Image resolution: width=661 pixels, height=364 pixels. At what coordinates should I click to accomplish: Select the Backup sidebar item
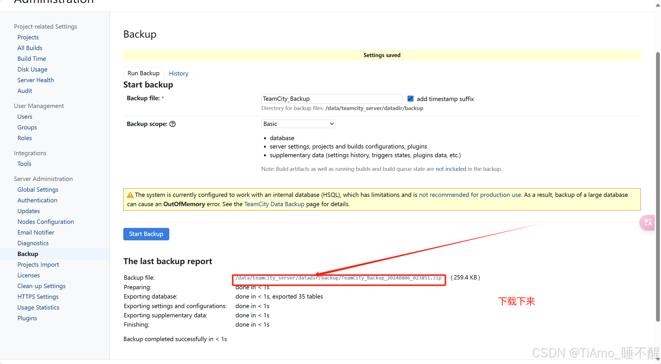click(28, 254)
